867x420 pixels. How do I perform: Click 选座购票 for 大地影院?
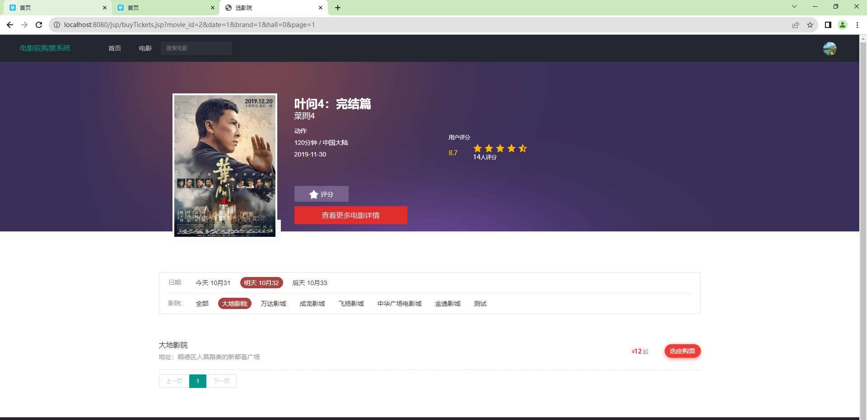[x=682, y=351]
